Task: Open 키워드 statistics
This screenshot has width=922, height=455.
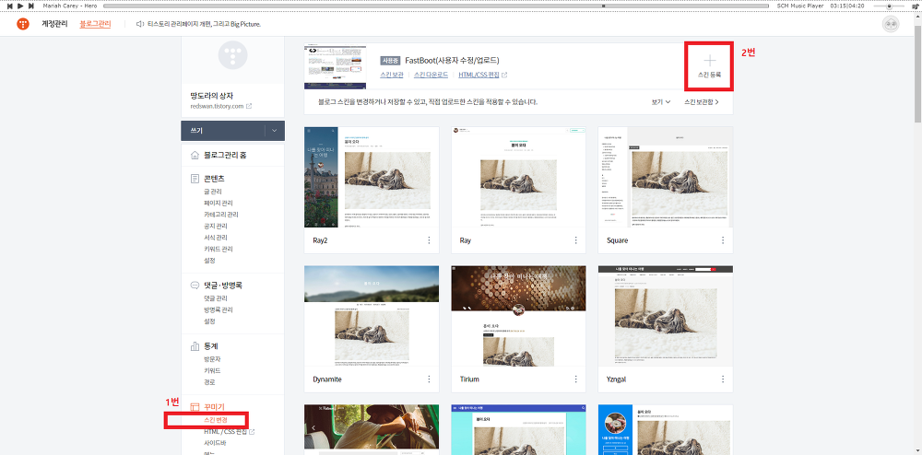Action: [210, 371]
